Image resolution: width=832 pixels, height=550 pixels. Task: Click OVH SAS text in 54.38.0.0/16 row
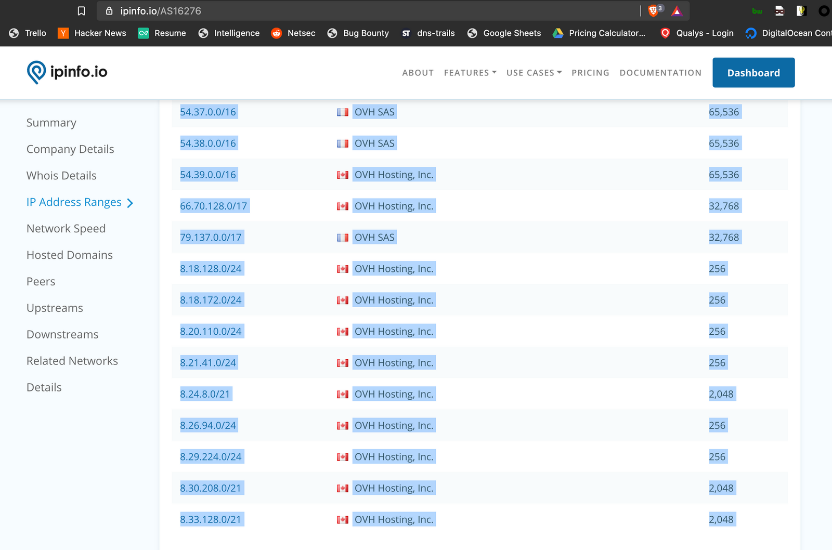[374, 143]
